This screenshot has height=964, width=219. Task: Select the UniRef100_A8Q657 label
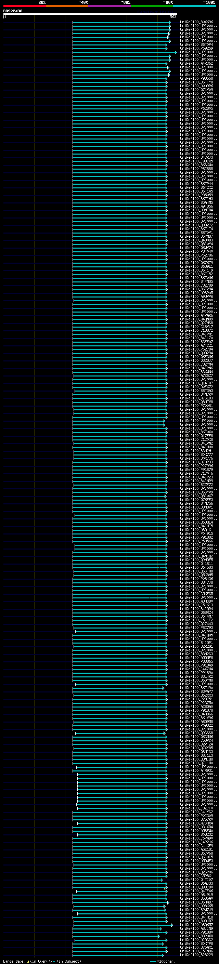click(196, 925)
